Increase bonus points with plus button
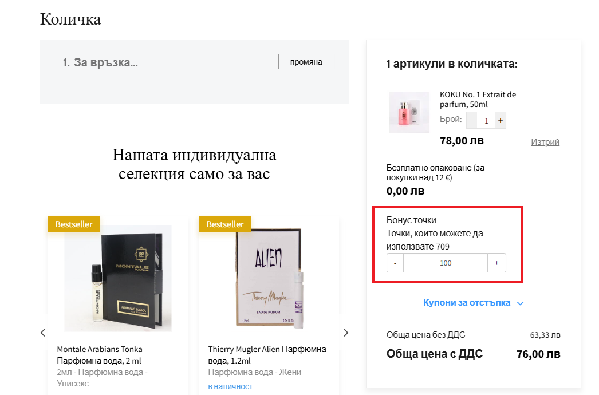This screenshot has width=599, height=395. point(496,263)
